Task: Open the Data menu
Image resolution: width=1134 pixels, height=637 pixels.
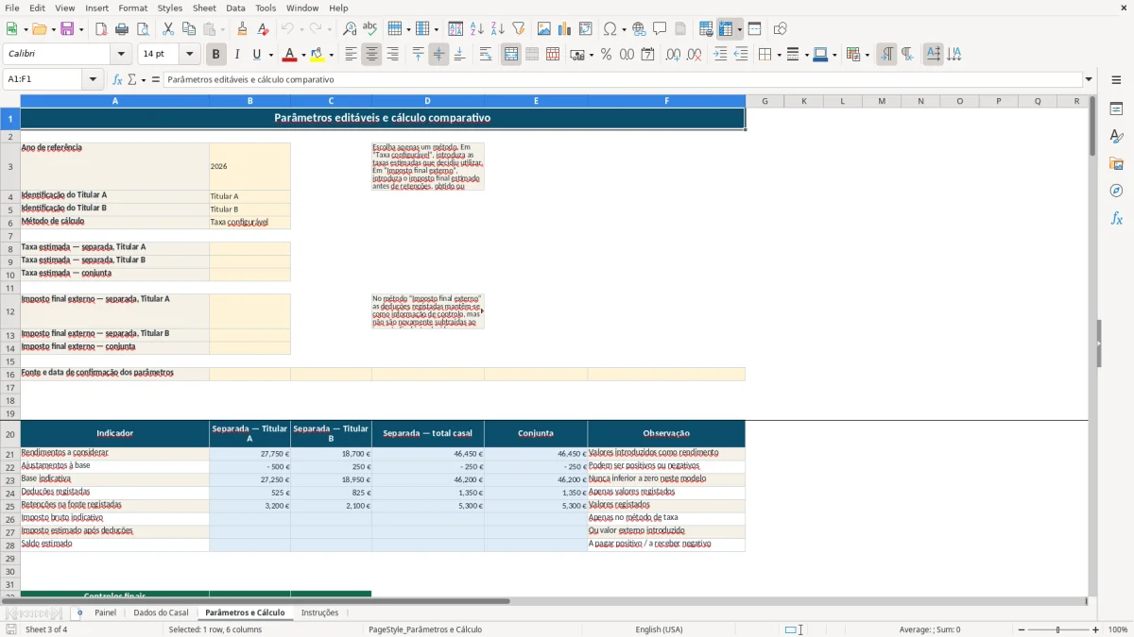Action: [x=235, y=8]
